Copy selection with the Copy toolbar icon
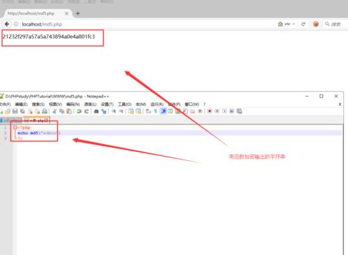 click(62, 111)
